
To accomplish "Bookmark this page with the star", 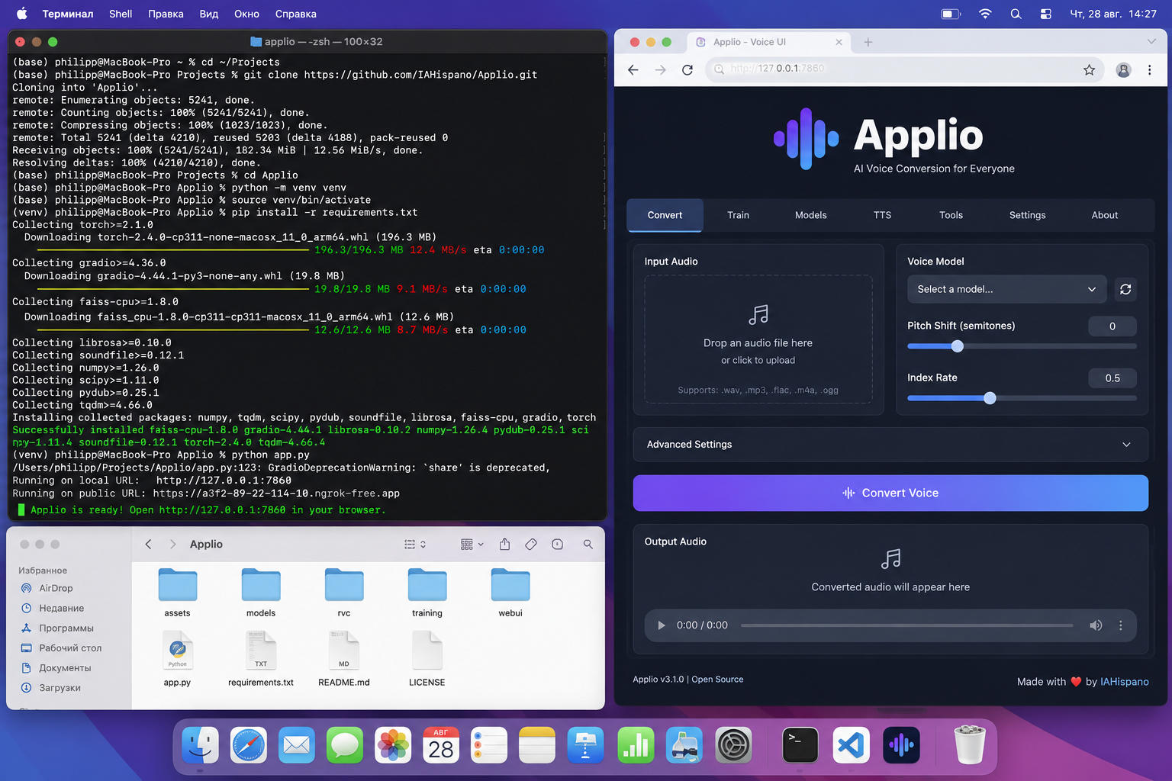I will [x=1089, y=69].
